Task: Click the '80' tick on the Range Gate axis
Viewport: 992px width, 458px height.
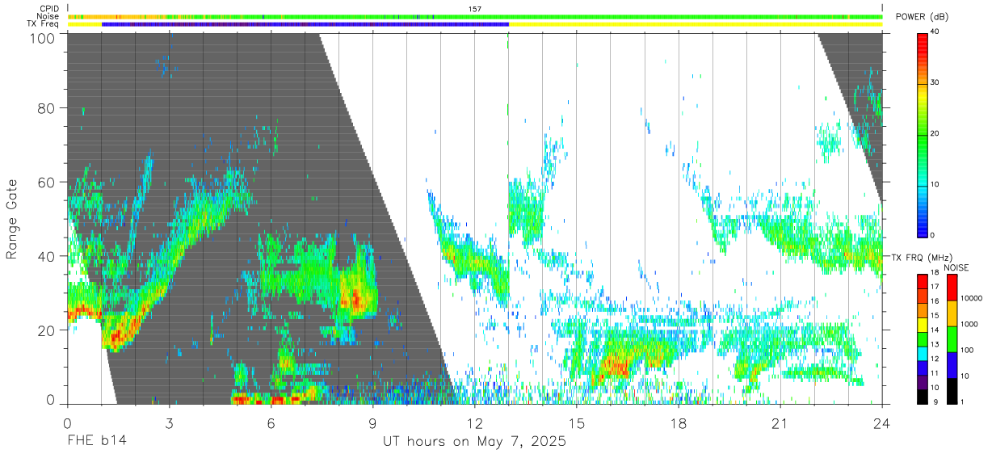Action: point(47,109)
